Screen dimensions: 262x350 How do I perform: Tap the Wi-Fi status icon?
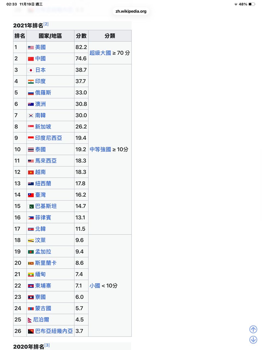tap(236, 4)
